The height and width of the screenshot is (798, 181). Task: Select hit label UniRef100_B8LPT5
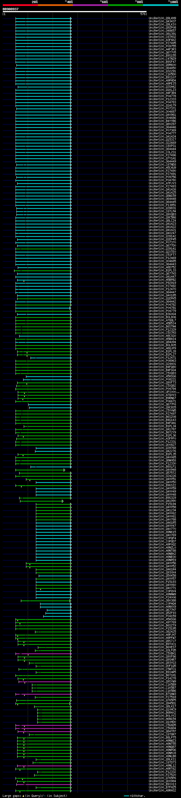(x=162, y=737)
